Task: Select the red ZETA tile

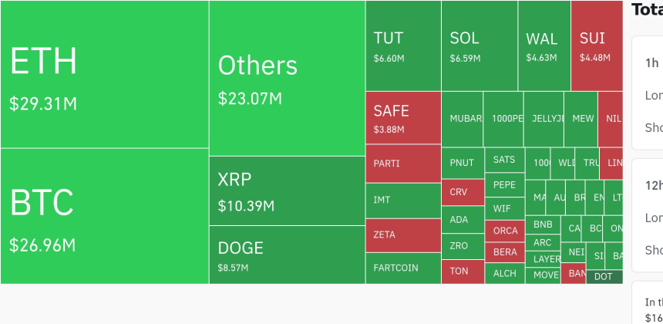Action: 403,235
